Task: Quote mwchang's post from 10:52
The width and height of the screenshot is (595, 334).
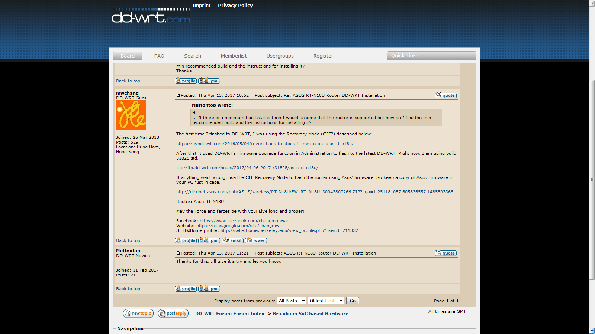Action: pyautogui.click(x=446, y=95)
